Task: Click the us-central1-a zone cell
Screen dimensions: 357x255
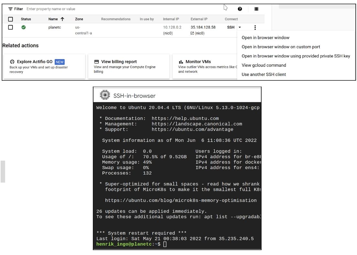Action: pos(83,30)
